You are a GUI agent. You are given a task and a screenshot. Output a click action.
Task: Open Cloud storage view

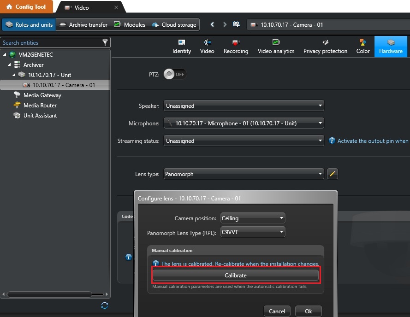tap(174, 24)
